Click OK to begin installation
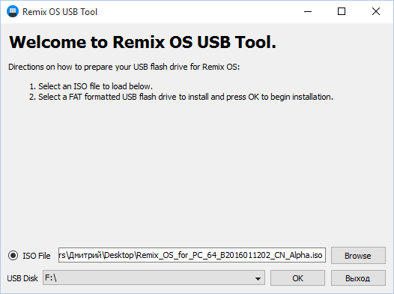The width and height of the screenshot is (394, 294). [x=297, y=278]
